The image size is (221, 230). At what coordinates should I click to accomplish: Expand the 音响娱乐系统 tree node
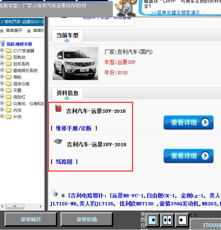[2, 70]
